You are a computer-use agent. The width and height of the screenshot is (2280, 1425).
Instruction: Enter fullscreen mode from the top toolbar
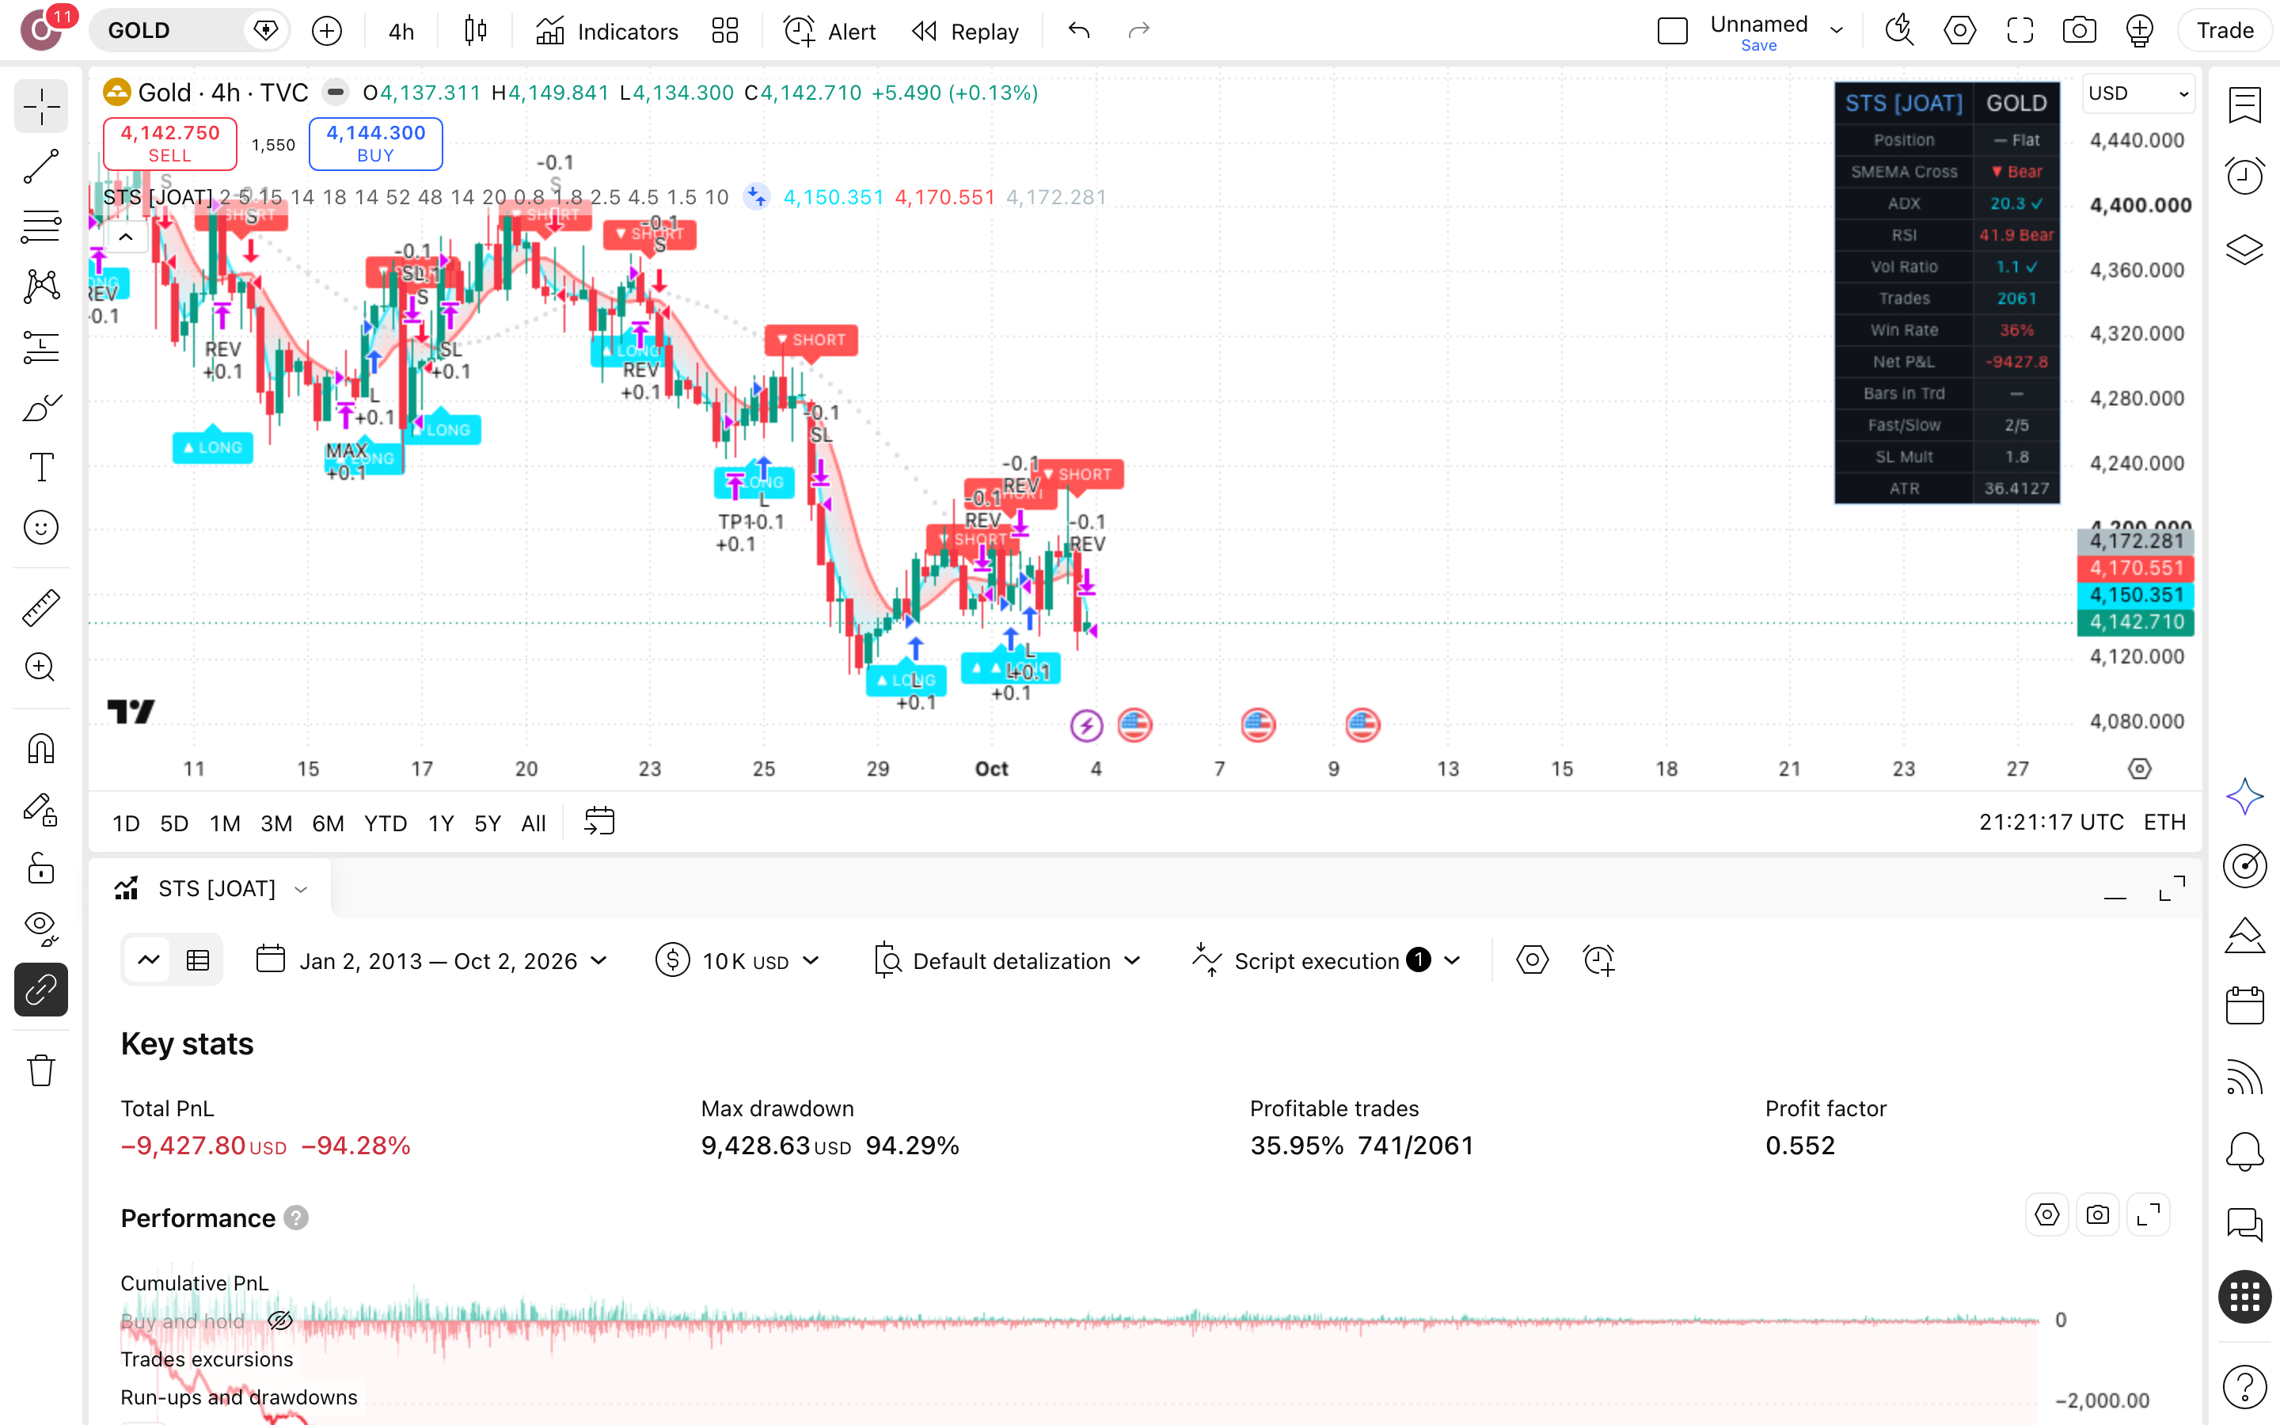(x=2020, y=31)
